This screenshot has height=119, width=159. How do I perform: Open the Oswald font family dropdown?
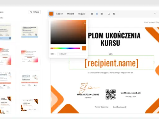[x=70, y=14]
